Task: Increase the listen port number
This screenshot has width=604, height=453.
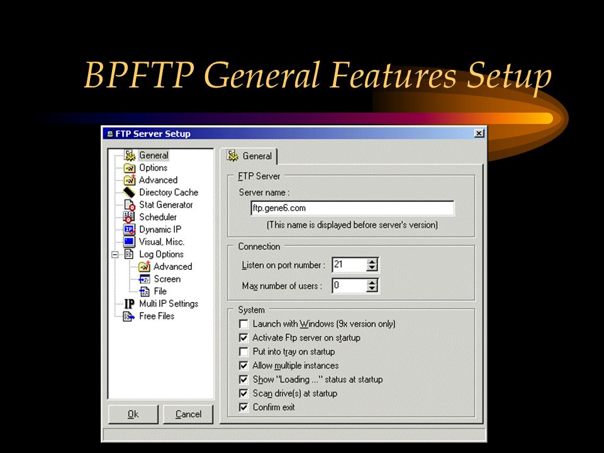Action: coord(372,262)
